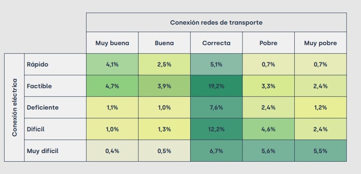Click the 4,1% cell under Muy buena
Screen dimensions: 361x174
112,64
